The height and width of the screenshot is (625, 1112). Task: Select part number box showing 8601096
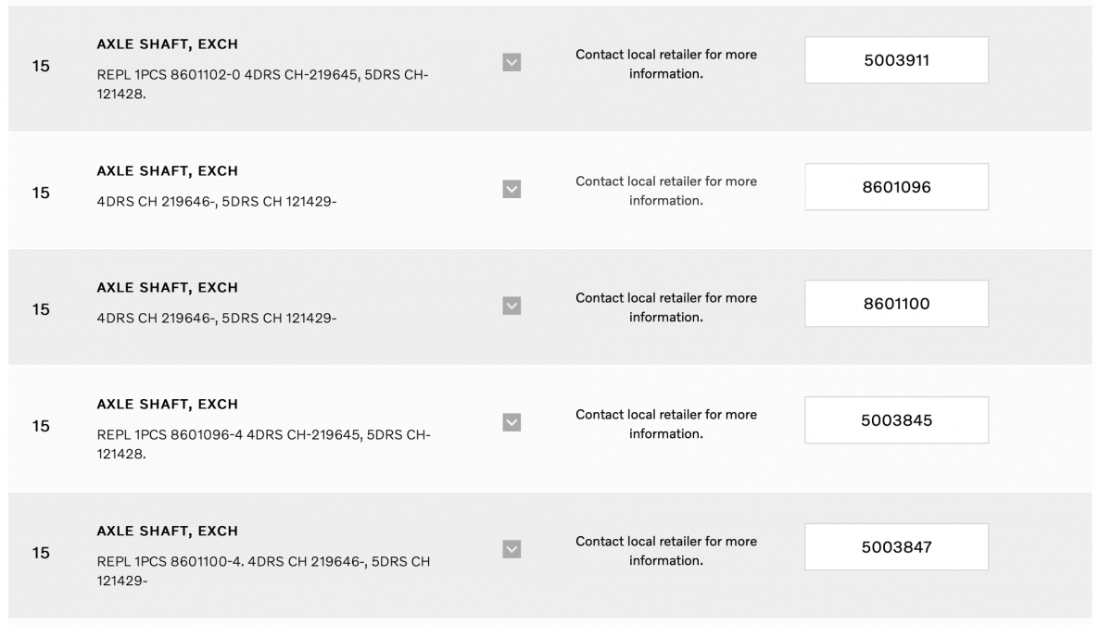coord(895,186)
